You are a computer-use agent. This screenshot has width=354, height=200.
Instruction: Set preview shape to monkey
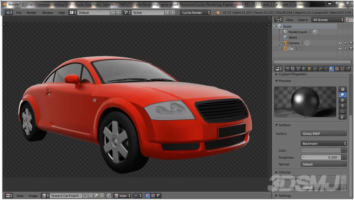tap(343, 106)
